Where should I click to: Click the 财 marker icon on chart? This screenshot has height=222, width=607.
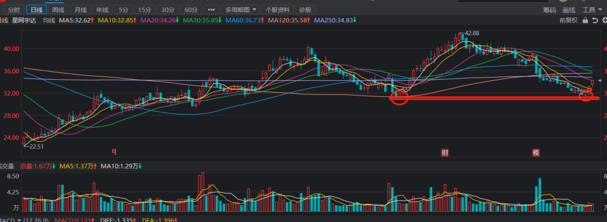click(445, 153)
